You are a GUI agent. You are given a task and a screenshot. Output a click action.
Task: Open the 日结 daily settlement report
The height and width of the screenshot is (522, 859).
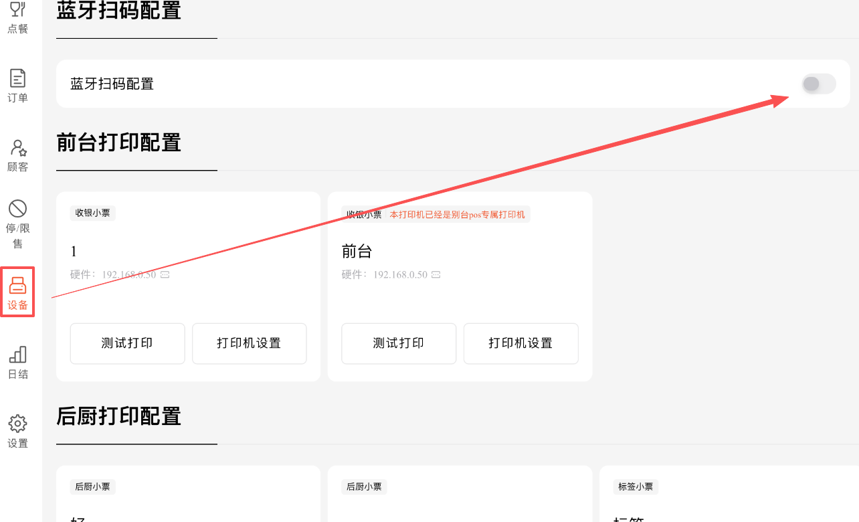17,362
